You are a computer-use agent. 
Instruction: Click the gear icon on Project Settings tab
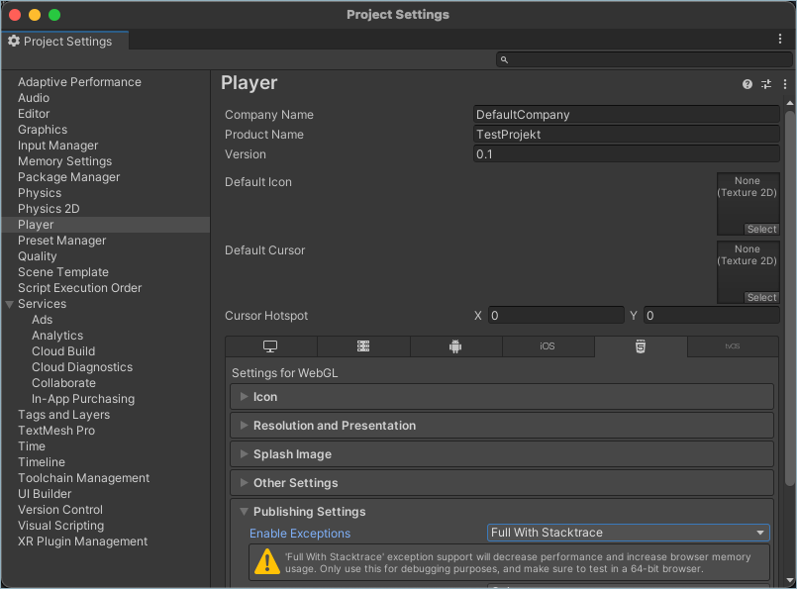[x=14, y=42]
